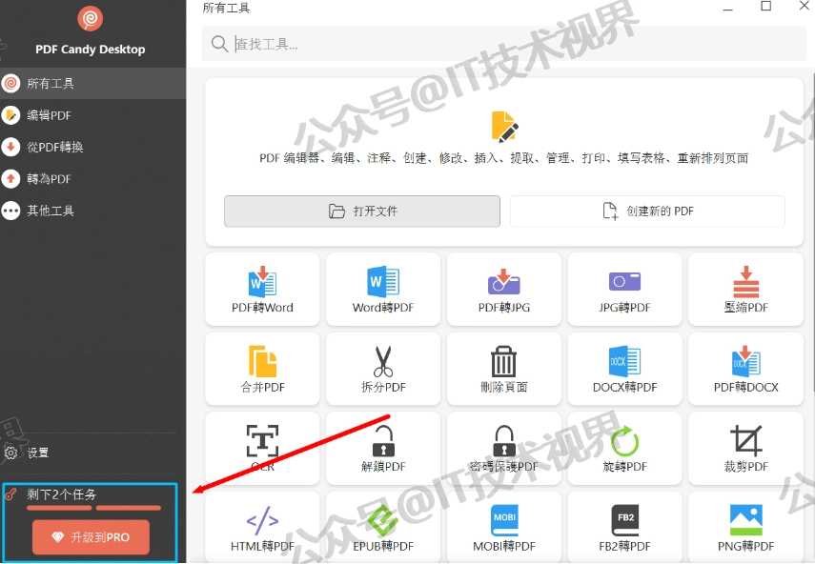Viewport: 815px width, 564px height.
Task: Launch the EPUB轉PDF converter
Action: tap(383, 528)
